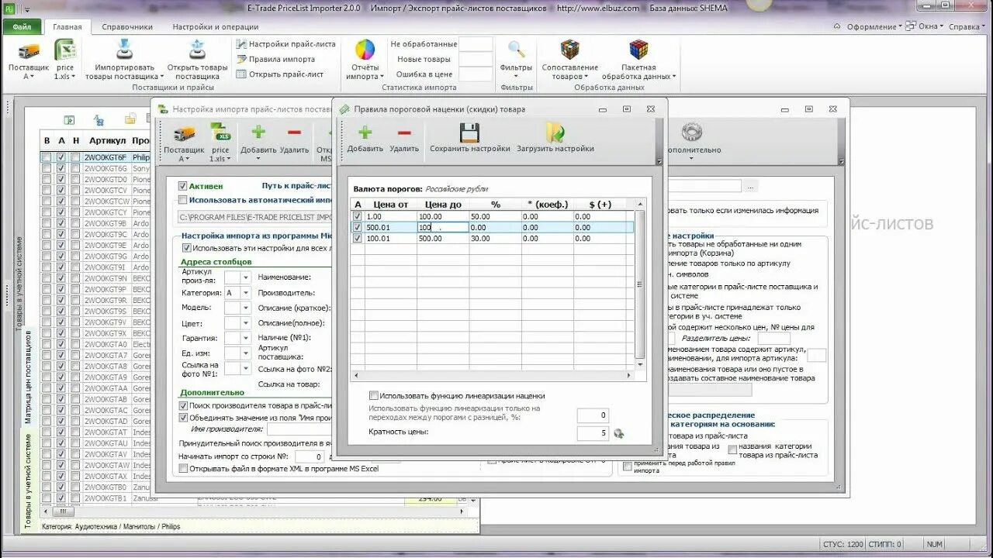Toggle Активен checkbox
The height and width of the screenshot is (558, 993).
click(x=183, y=186)
